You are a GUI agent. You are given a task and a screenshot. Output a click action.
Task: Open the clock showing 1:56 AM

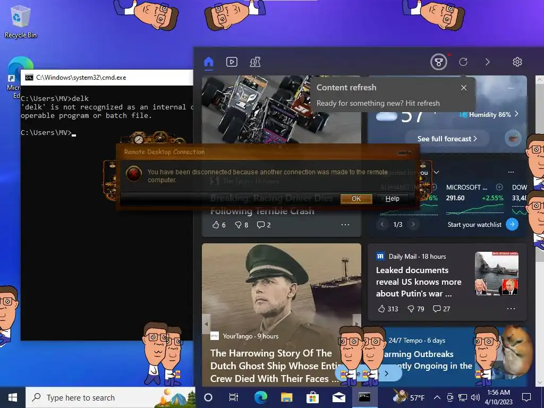click(x=498, y=397)
